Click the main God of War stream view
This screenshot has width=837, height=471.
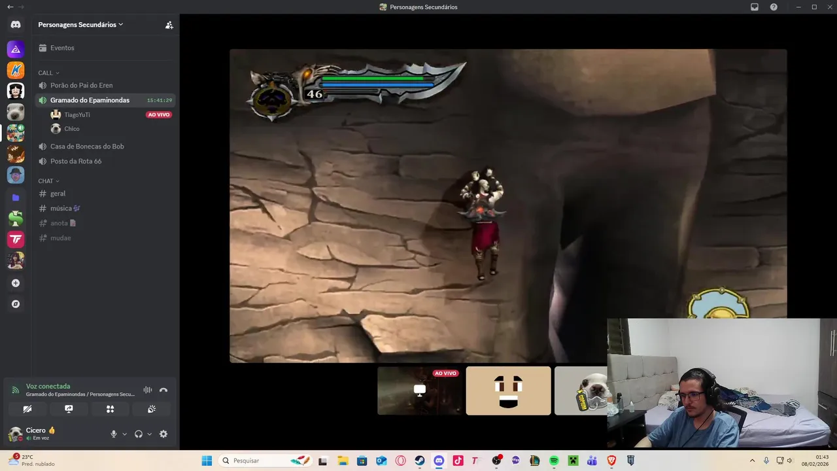tap(508, 205)
